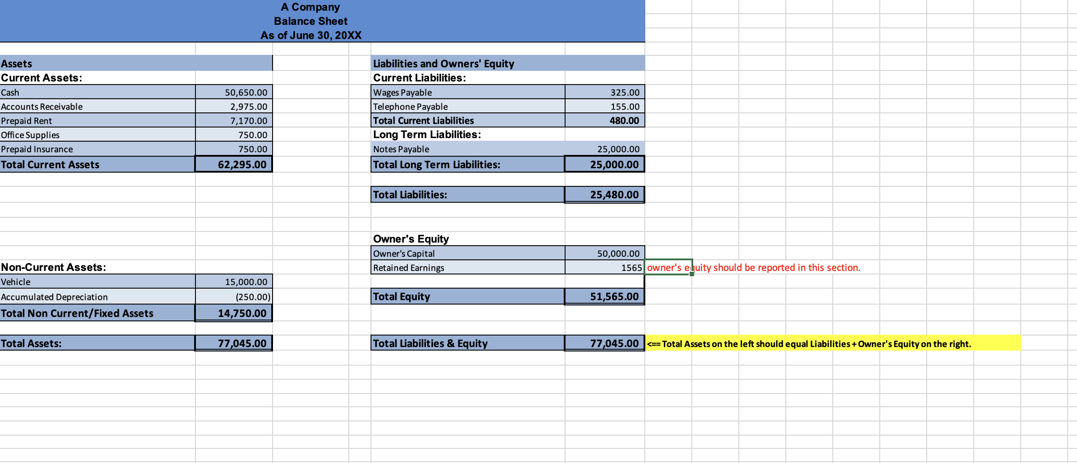
Task: Click the Total Non Current/Fixed Assets total
Action: point(233,313)
